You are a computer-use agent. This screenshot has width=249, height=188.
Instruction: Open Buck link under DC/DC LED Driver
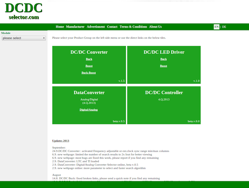click(x=164, y=59)
